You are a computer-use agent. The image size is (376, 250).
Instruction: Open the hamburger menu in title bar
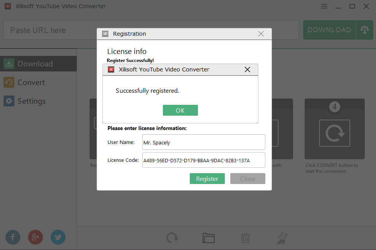click(x=324, y=6)
